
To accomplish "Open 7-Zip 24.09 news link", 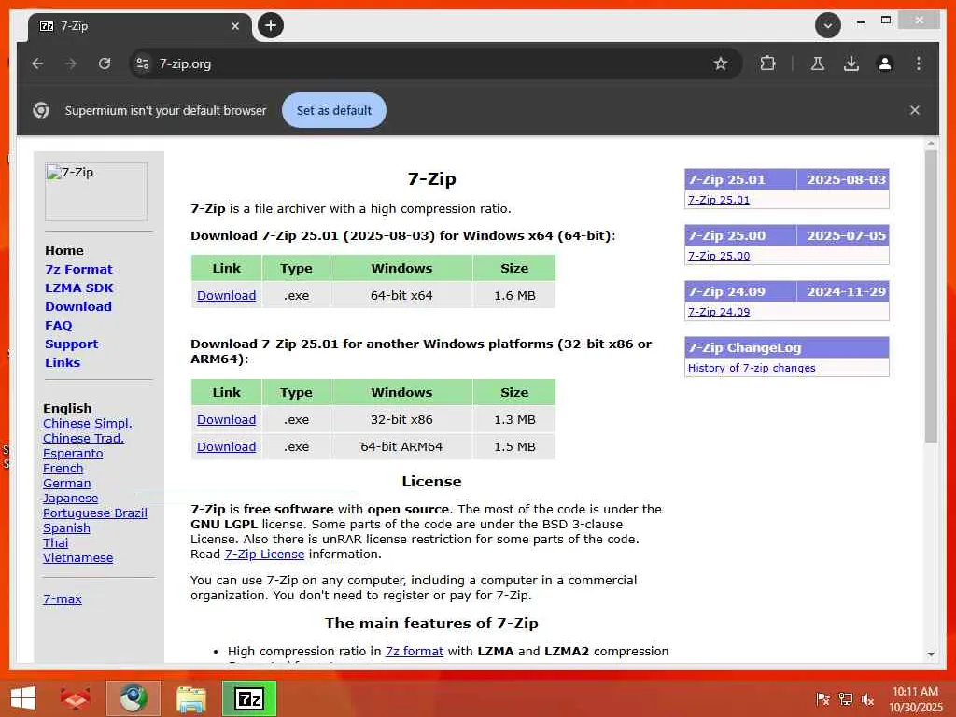I will [719, 312].
